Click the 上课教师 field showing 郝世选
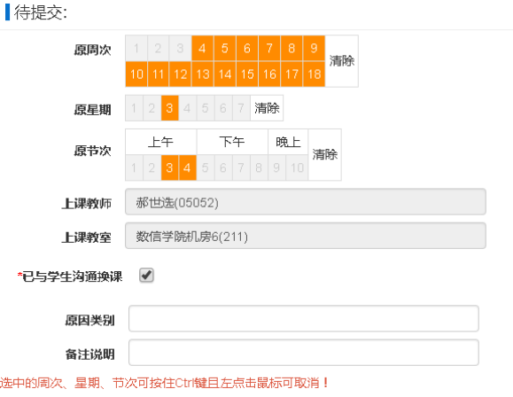The height and width of the screenshot is (397, 513). tap(306, 202)
